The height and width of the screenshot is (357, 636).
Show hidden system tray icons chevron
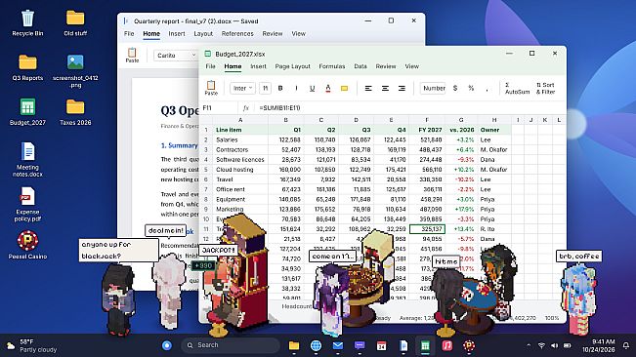[529, 345]
